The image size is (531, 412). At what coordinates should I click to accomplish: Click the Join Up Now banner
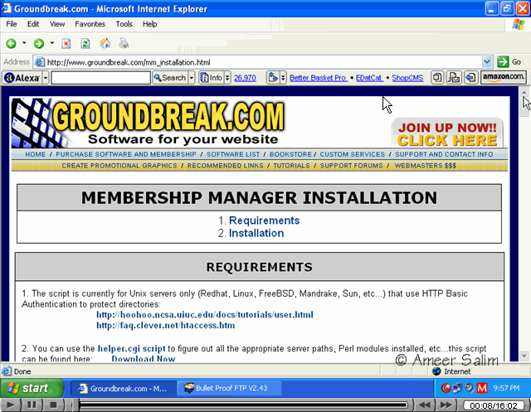[447, 133]
